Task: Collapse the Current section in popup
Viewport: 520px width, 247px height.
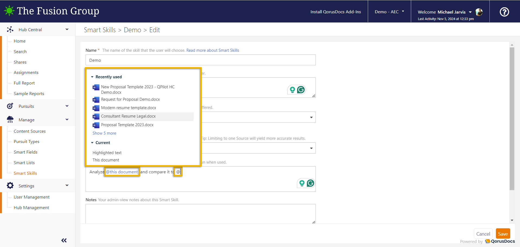Action: coord(92,143)
